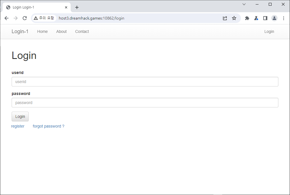
Task: Click the browser forward arrow
Action: pos(16,18)
